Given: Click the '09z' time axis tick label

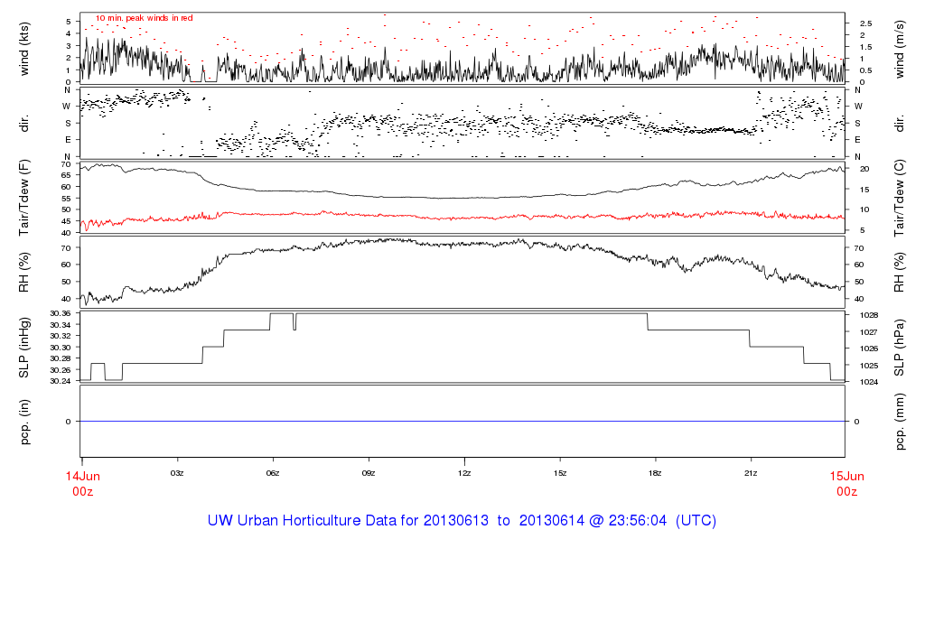Looking at the screenshot, I should (369, 473).
